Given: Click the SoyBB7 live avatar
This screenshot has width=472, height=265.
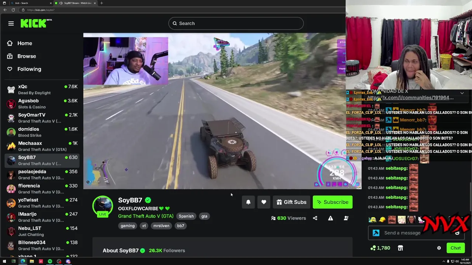Looking at the screenshot, I should (x=103, y=206).
